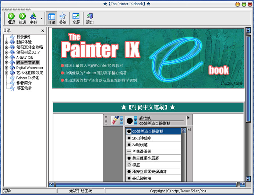Select SK-II神仙水 in brush list
Screen dimensions: 254x195
153,138
